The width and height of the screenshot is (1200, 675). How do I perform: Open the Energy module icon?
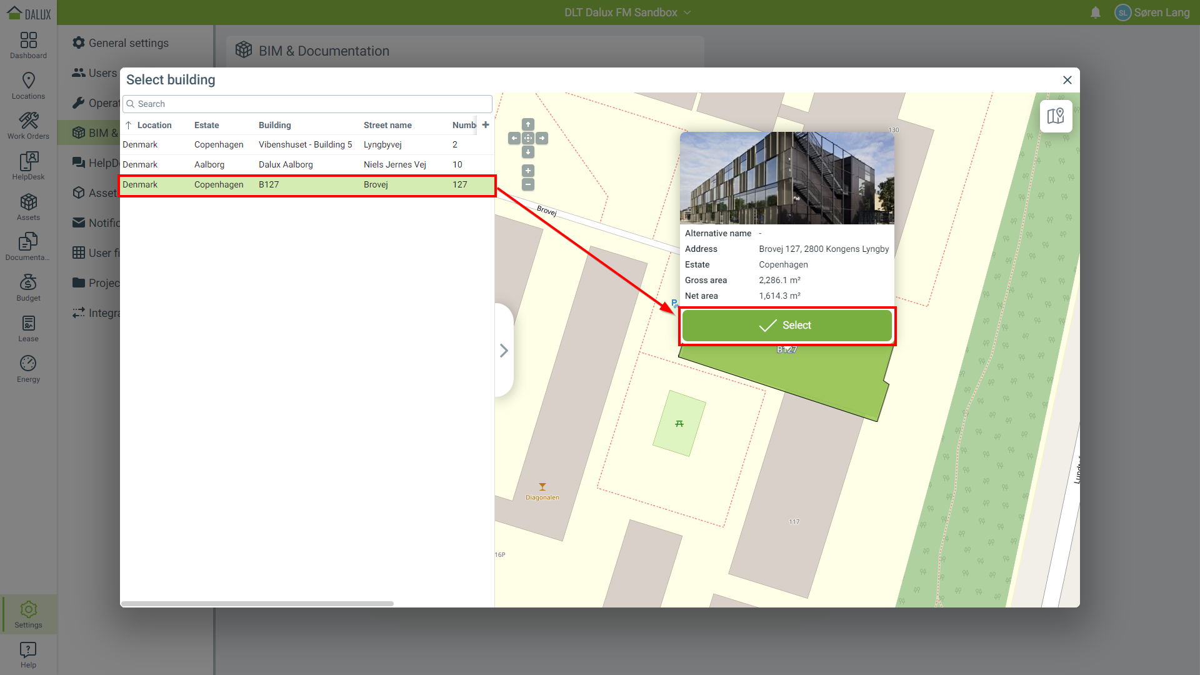click(28, 369)
